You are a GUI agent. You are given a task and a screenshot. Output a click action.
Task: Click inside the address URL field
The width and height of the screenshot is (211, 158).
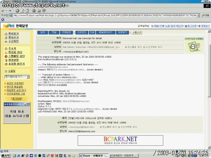pyautogui.click(x=105, y=15)
